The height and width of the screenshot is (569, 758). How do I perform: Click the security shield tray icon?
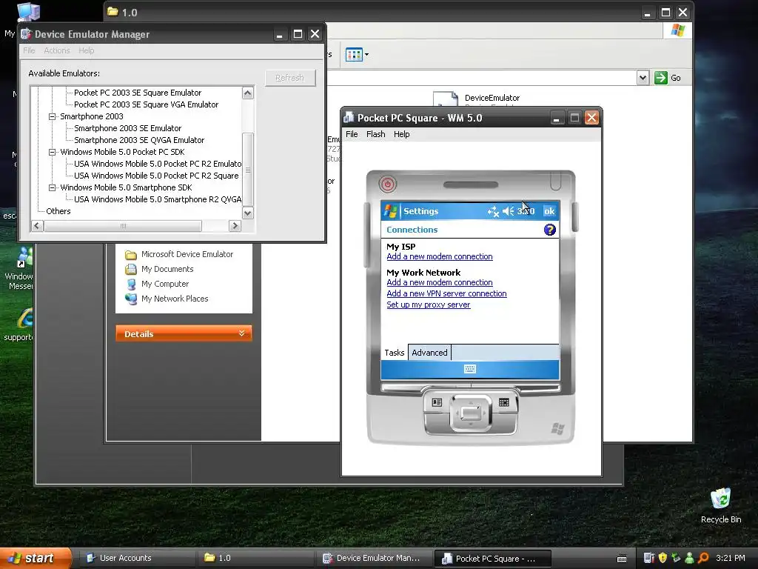[663, 558]
